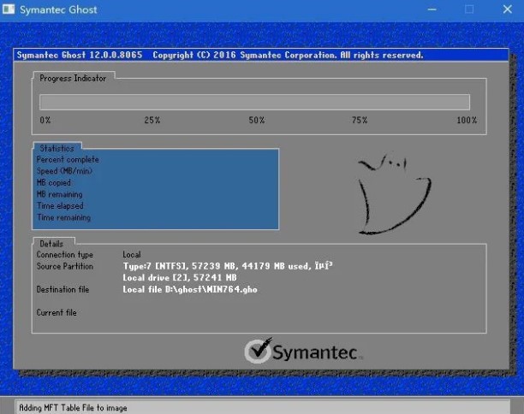Maximize the Symantec Ghost window

coord(468,9)
